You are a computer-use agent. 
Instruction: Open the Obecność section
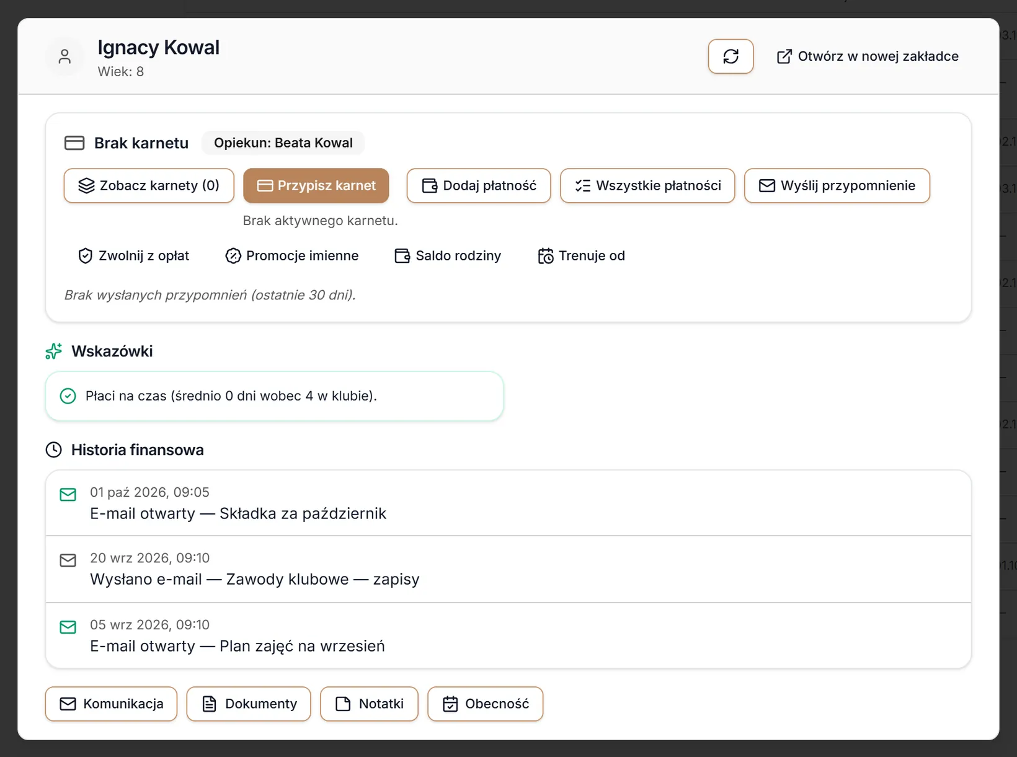pyautogui.click(x=486, y=704)
